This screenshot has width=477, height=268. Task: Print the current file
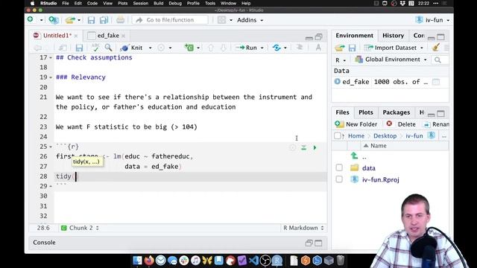pos(121,20)
